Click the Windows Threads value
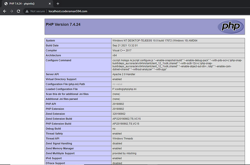 pyautogui.click(x=122, y=139)
